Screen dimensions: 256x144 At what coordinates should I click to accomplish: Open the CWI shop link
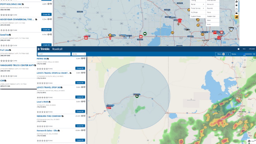tap(2, 80)
